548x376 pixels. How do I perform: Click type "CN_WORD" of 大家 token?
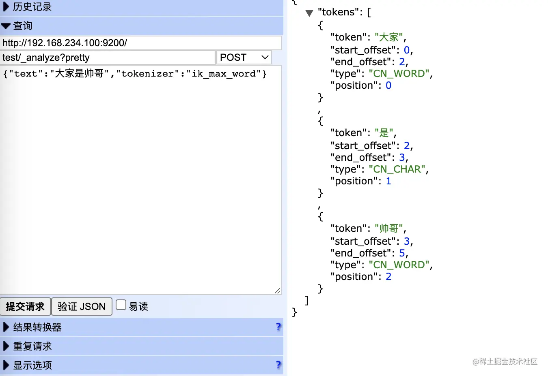(x=399, y=73)
